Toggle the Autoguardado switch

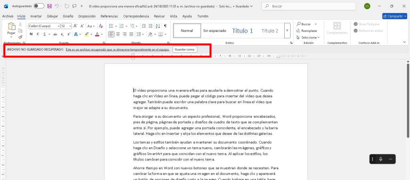point(39,6)
